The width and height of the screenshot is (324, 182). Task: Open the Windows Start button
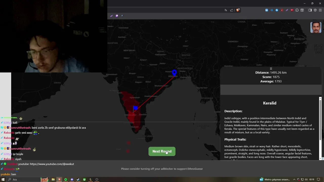pos(3,179)
